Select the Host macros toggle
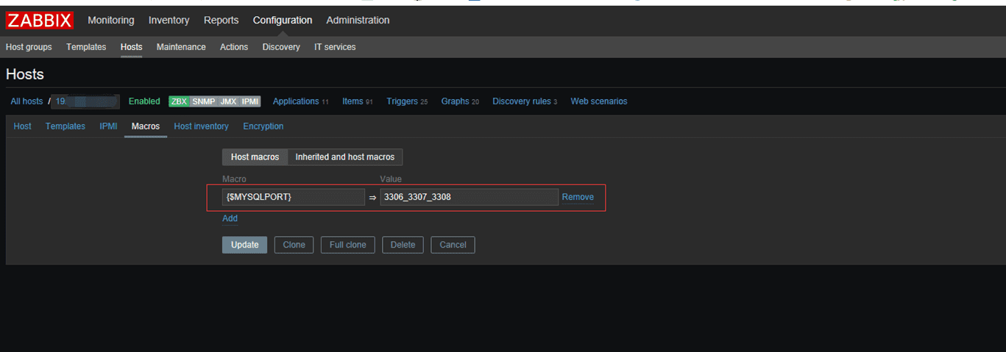 click(255, 157)
